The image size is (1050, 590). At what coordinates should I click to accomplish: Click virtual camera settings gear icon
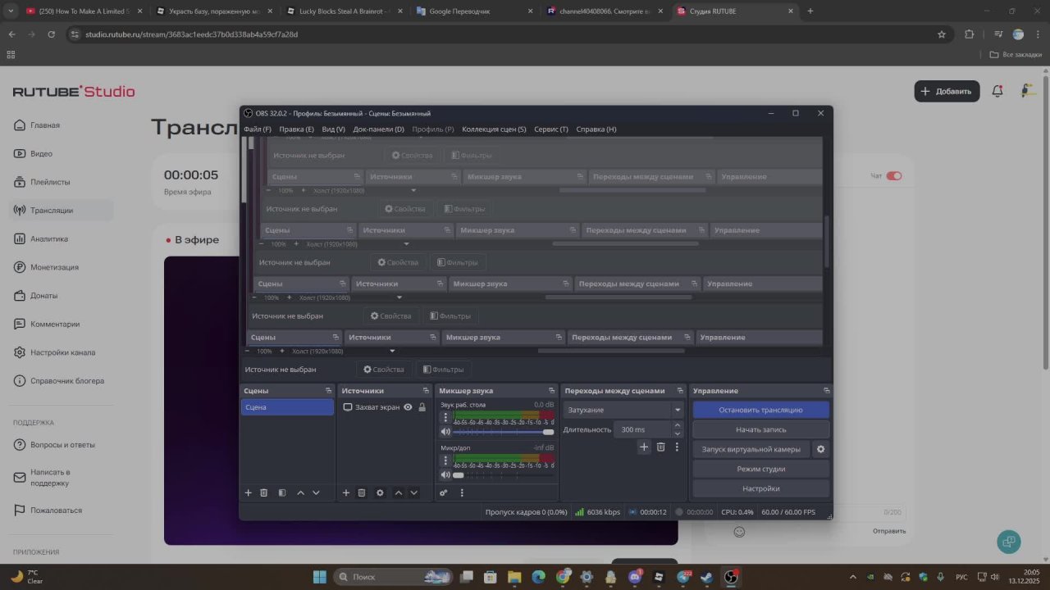(x=820, y=449)
